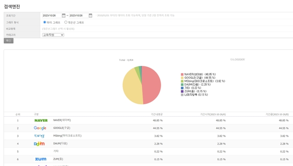Click DAUM teal legend swatch
The width and height of the screenshot is (293, 166).
pyautogui.click(x=182, y=85)
